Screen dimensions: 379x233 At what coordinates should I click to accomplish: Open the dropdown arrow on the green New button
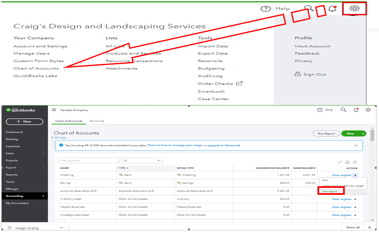pos(363,134)
